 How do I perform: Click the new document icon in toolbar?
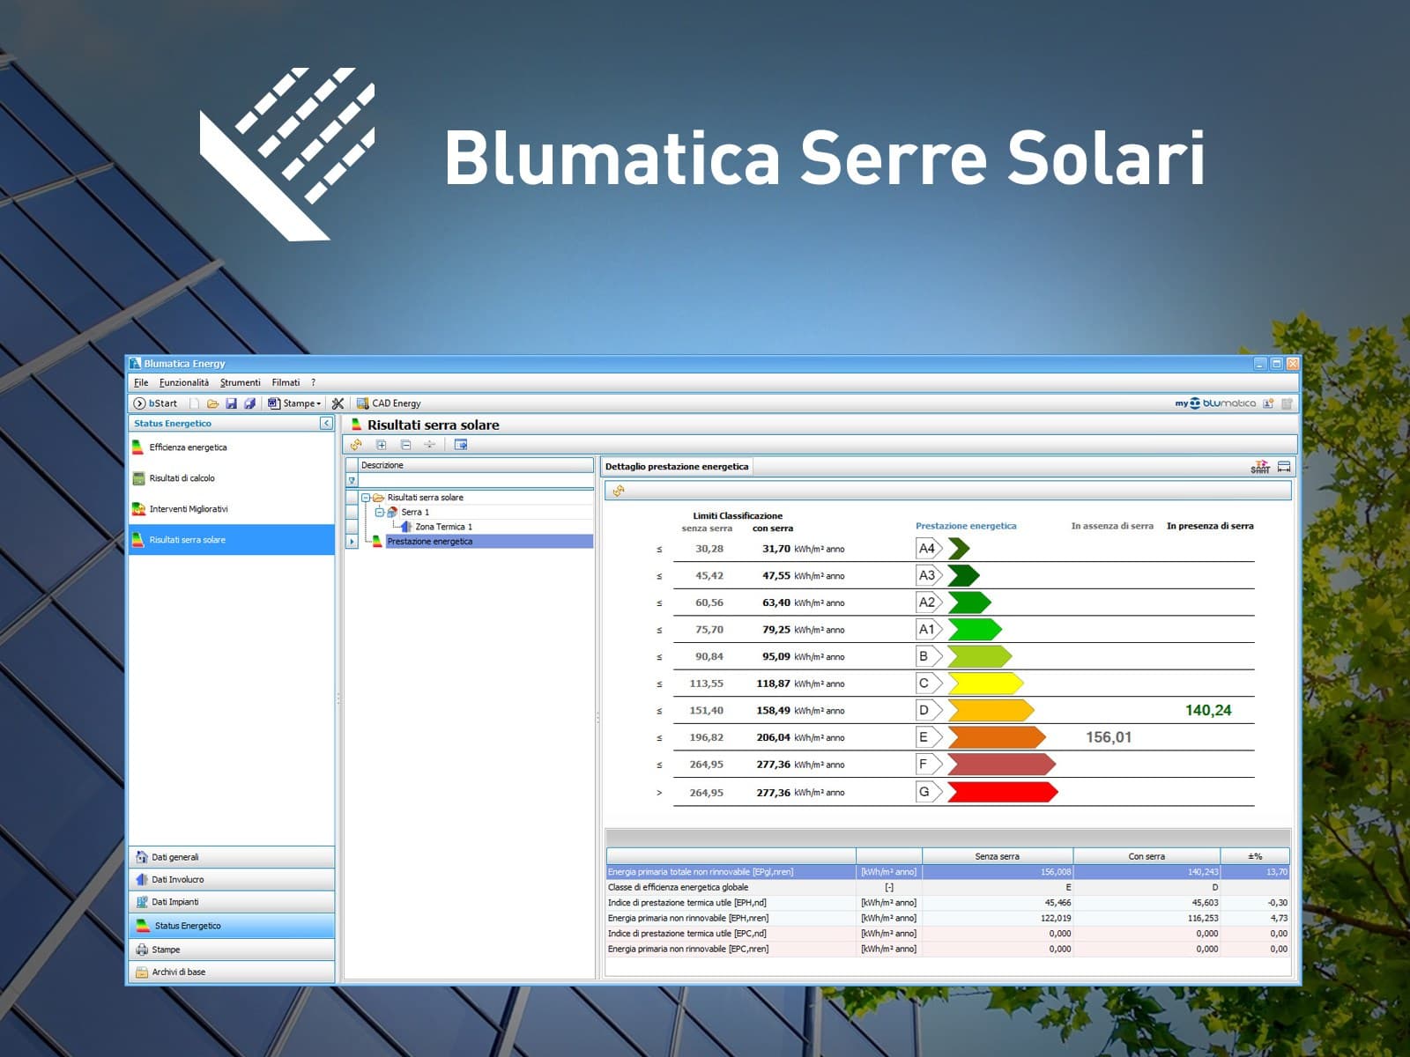tap(195, 403)
